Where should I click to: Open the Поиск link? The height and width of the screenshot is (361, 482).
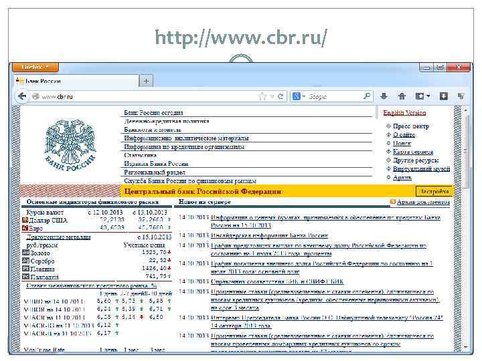pos(402,143)
